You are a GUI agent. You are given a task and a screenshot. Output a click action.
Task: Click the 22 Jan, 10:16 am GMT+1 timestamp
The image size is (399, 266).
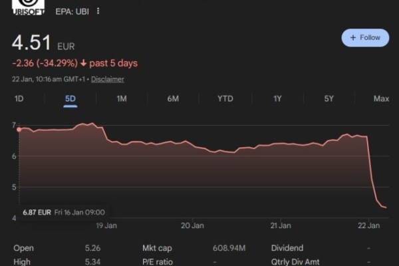point(49,79)
